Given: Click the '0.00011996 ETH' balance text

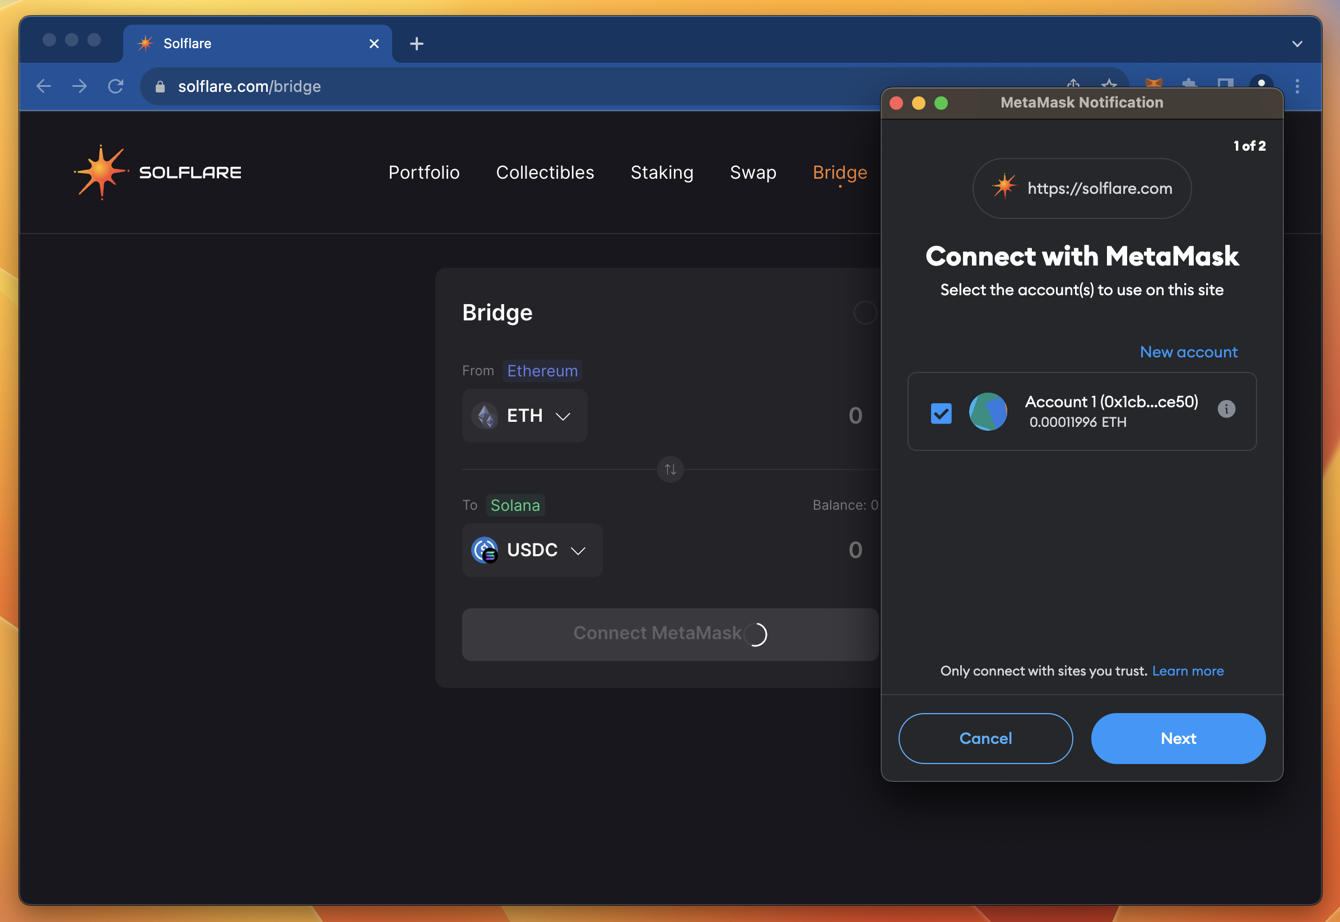Looking at the screenshot, I should 1078,422.
